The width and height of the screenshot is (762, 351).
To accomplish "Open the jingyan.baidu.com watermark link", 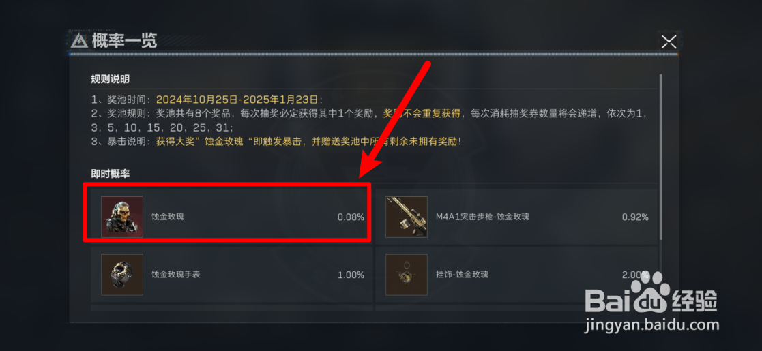I will pos(652,324).
